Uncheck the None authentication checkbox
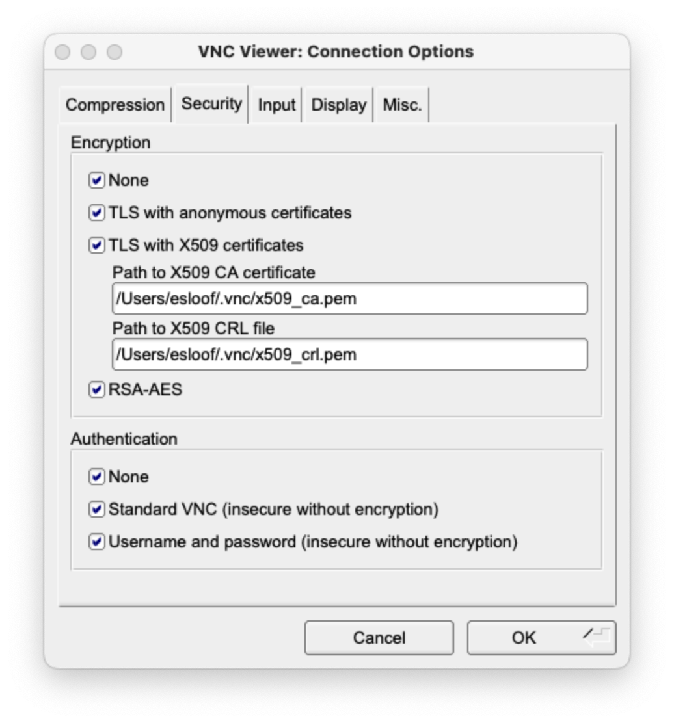The height and width of the screenshot is (723, 674). click(x=96, y=477)
